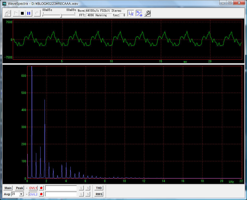Click the L button in the OVL1 row

pyautogui.click(x=81, y=188)
